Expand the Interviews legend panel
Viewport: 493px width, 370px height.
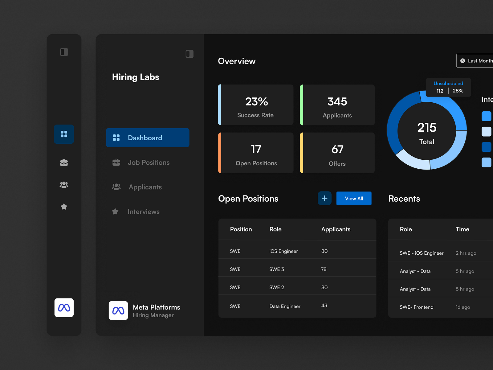(487, 99)
